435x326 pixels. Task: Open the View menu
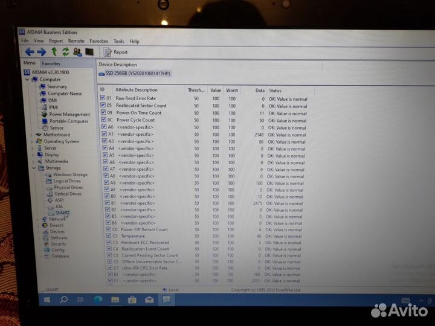click(x=39, y=41)
